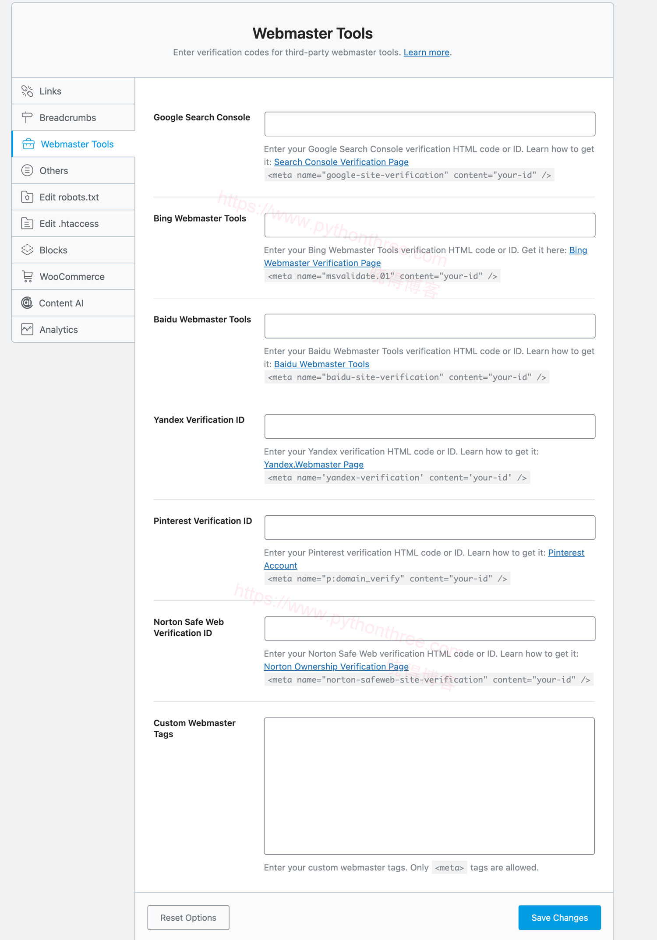Screen dimensions: 657x940
Task: Open Bing Webmaster Verification Page link
Action: pyautogui.click(x=322, y=263)
